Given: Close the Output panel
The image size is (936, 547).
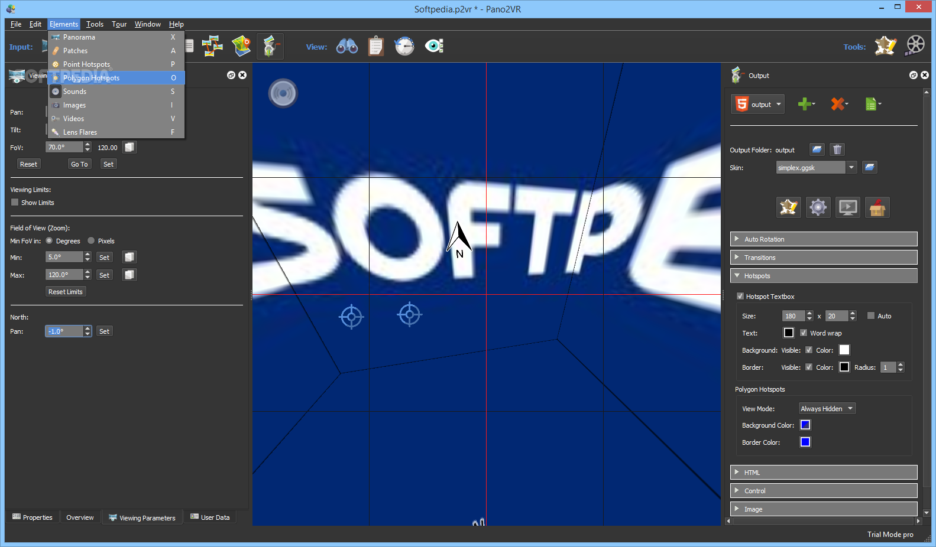Looking at the screenshot, I should (x=925, y=75).
